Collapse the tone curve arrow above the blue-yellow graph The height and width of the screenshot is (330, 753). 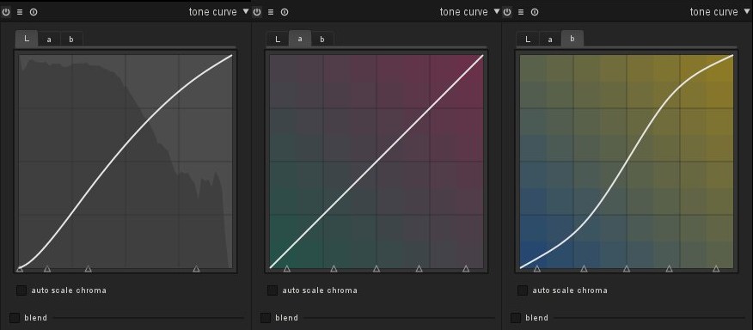[x=747, y=11]
